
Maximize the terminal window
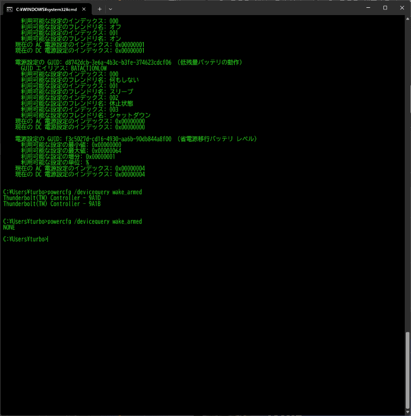click(x=385, y=8)
